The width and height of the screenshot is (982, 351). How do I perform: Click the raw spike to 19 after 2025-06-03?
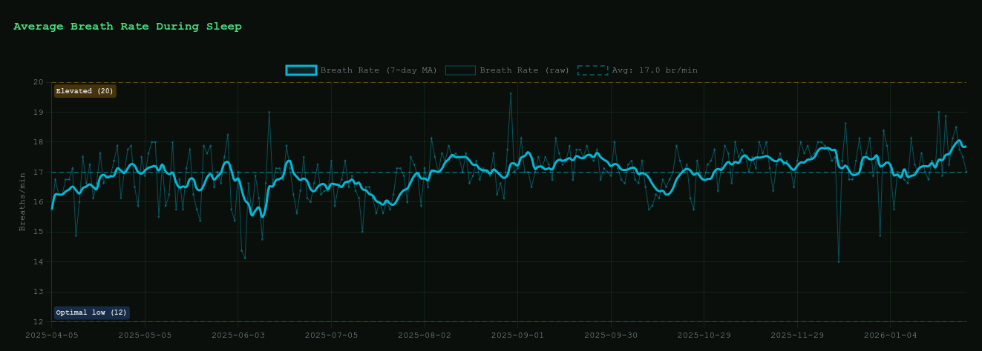(x=269, y=112)
